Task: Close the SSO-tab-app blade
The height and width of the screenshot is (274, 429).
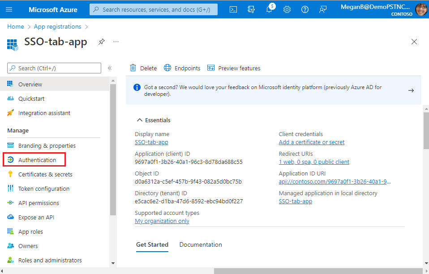Action: 414,42
